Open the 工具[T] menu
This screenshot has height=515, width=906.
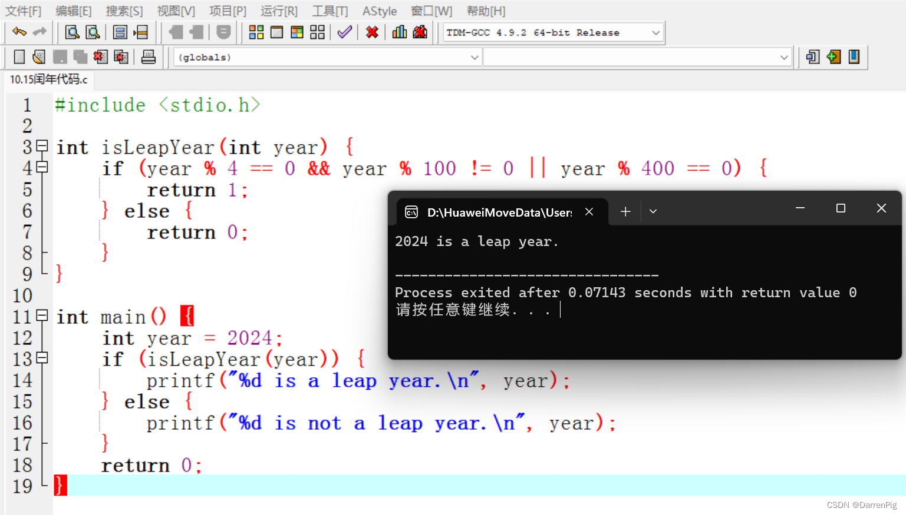(330, 11)
